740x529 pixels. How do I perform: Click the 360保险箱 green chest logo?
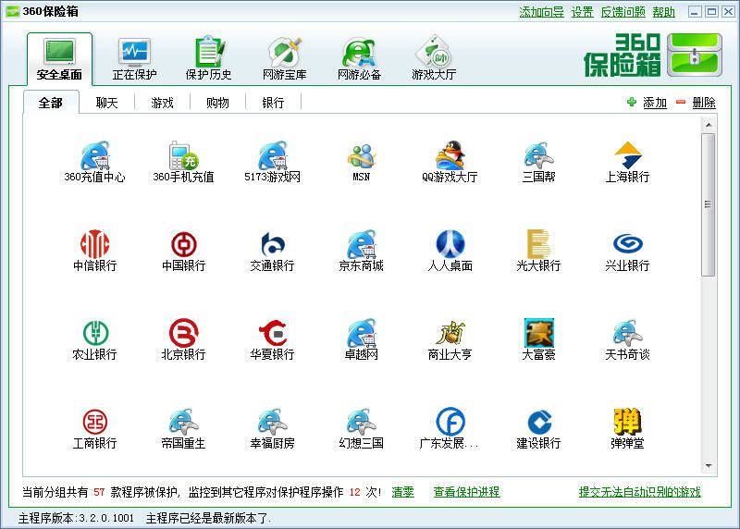click(x=695, y=55)
